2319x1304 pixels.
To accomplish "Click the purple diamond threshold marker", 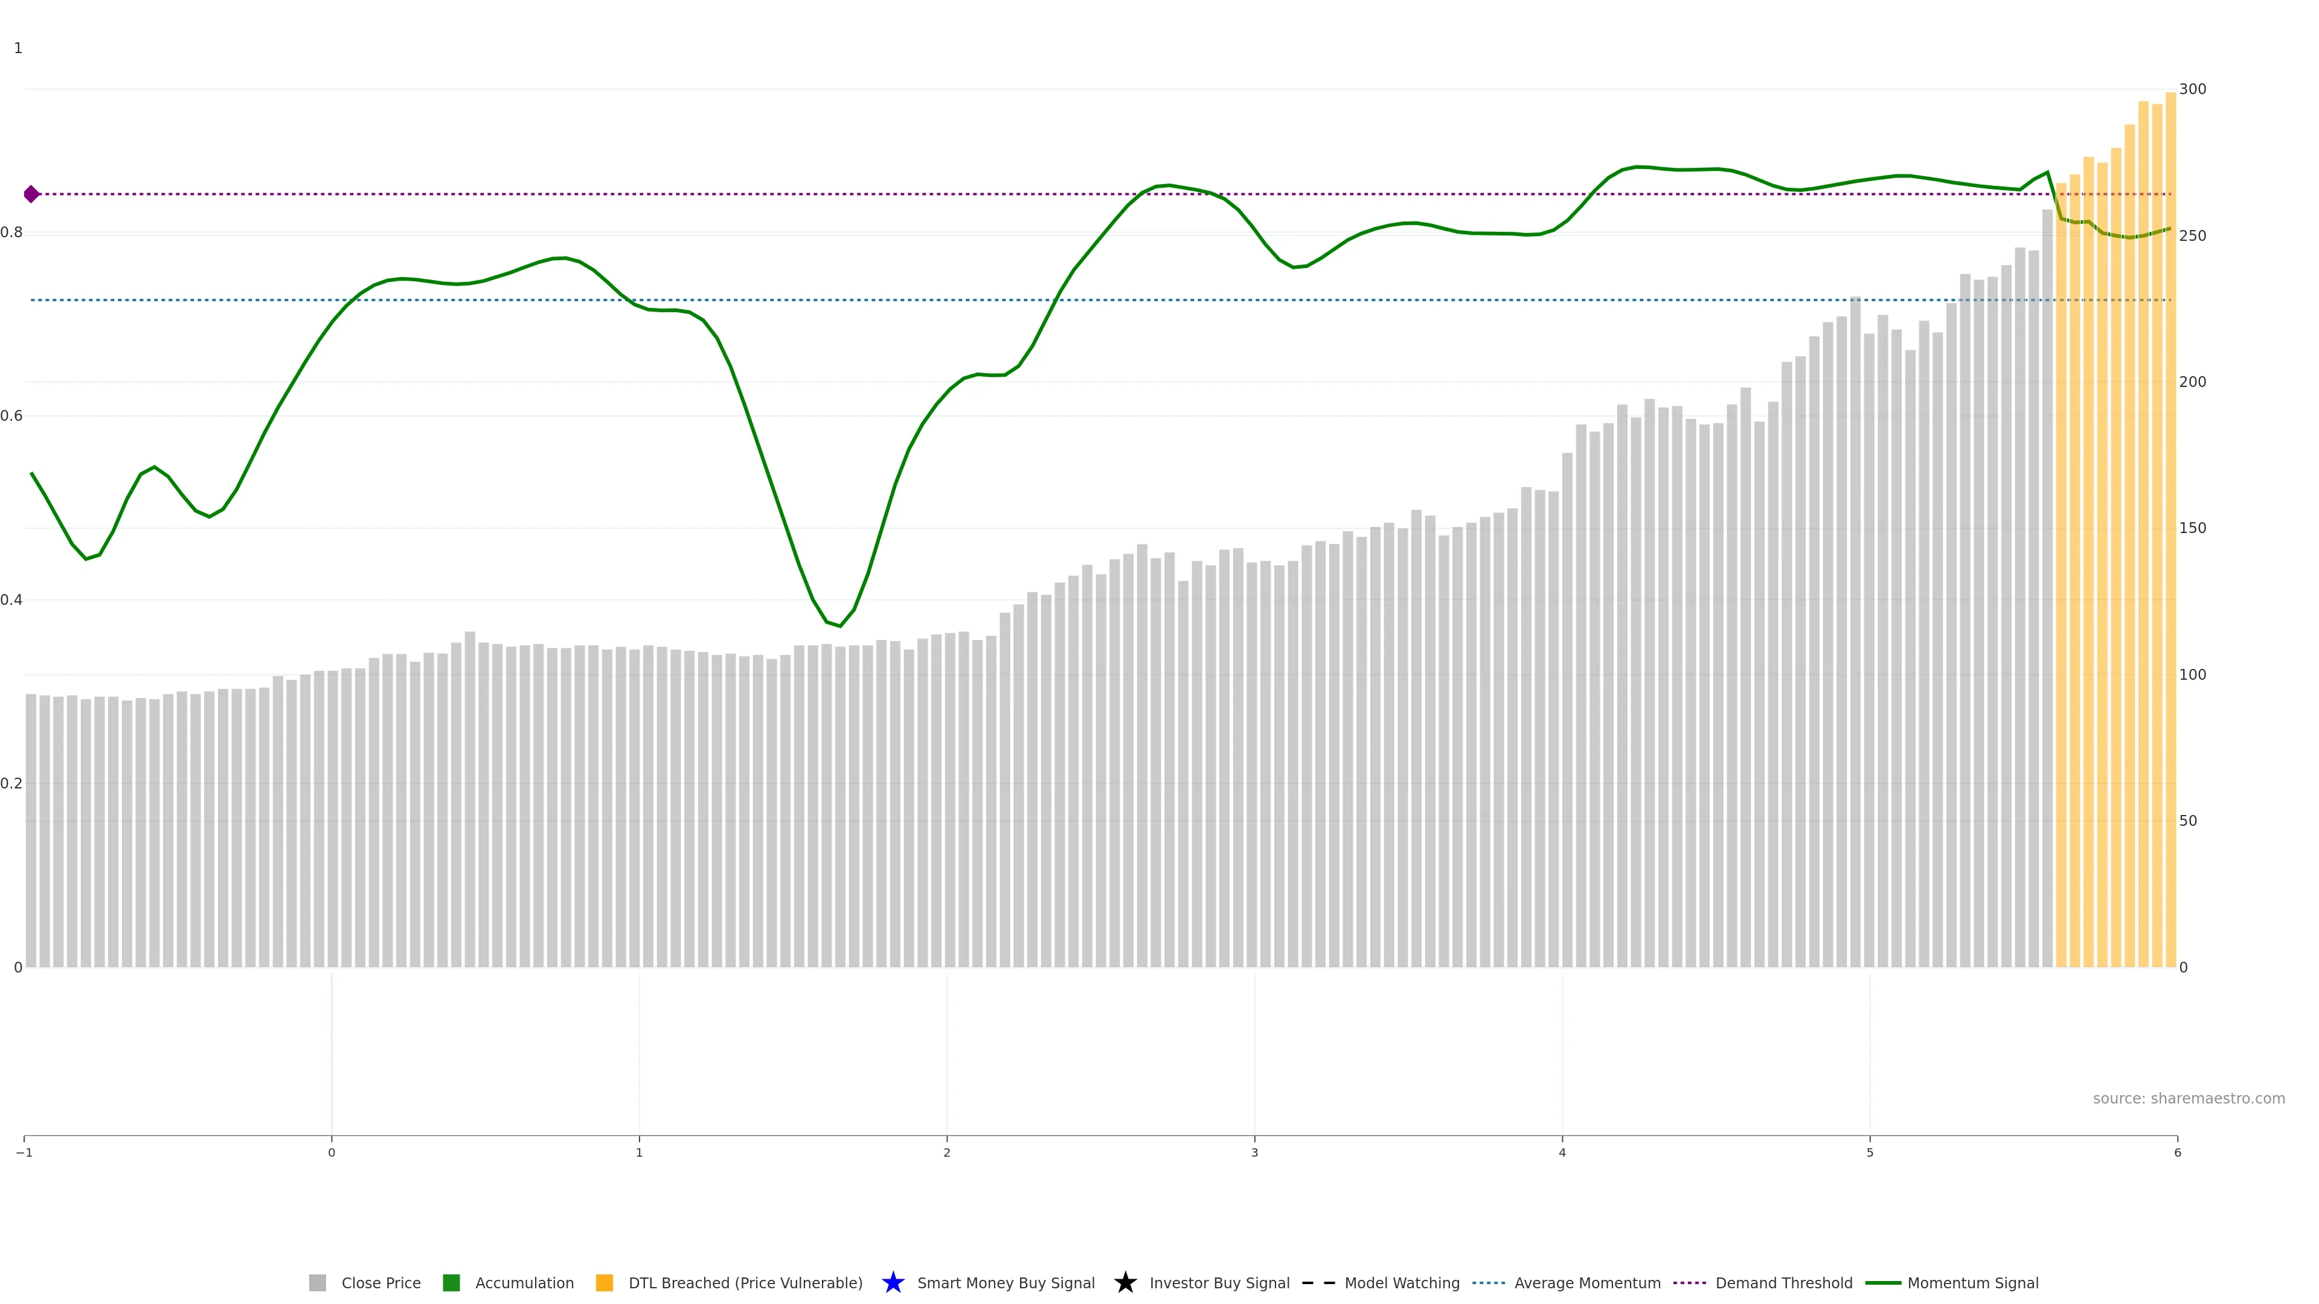I will pyautogui.click(x=31, y=193).
